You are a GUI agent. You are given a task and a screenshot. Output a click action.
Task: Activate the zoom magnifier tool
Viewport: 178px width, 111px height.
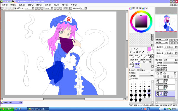[x=134, y=52]
